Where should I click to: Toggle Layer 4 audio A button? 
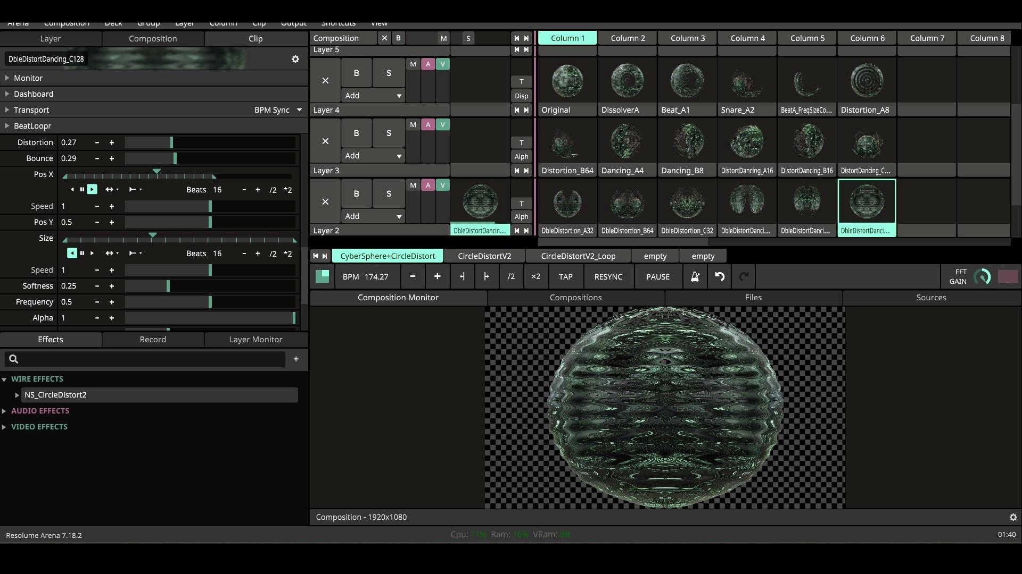click(427, 64)
